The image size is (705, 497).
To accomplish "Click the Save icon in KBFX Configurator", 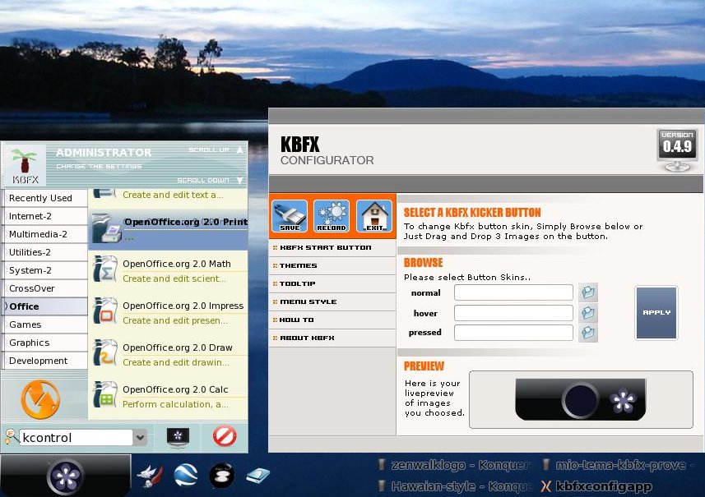I will pos(290,216).
